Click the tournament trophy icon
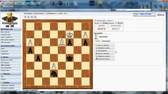 pyautogui.click(x=95, y=21)
